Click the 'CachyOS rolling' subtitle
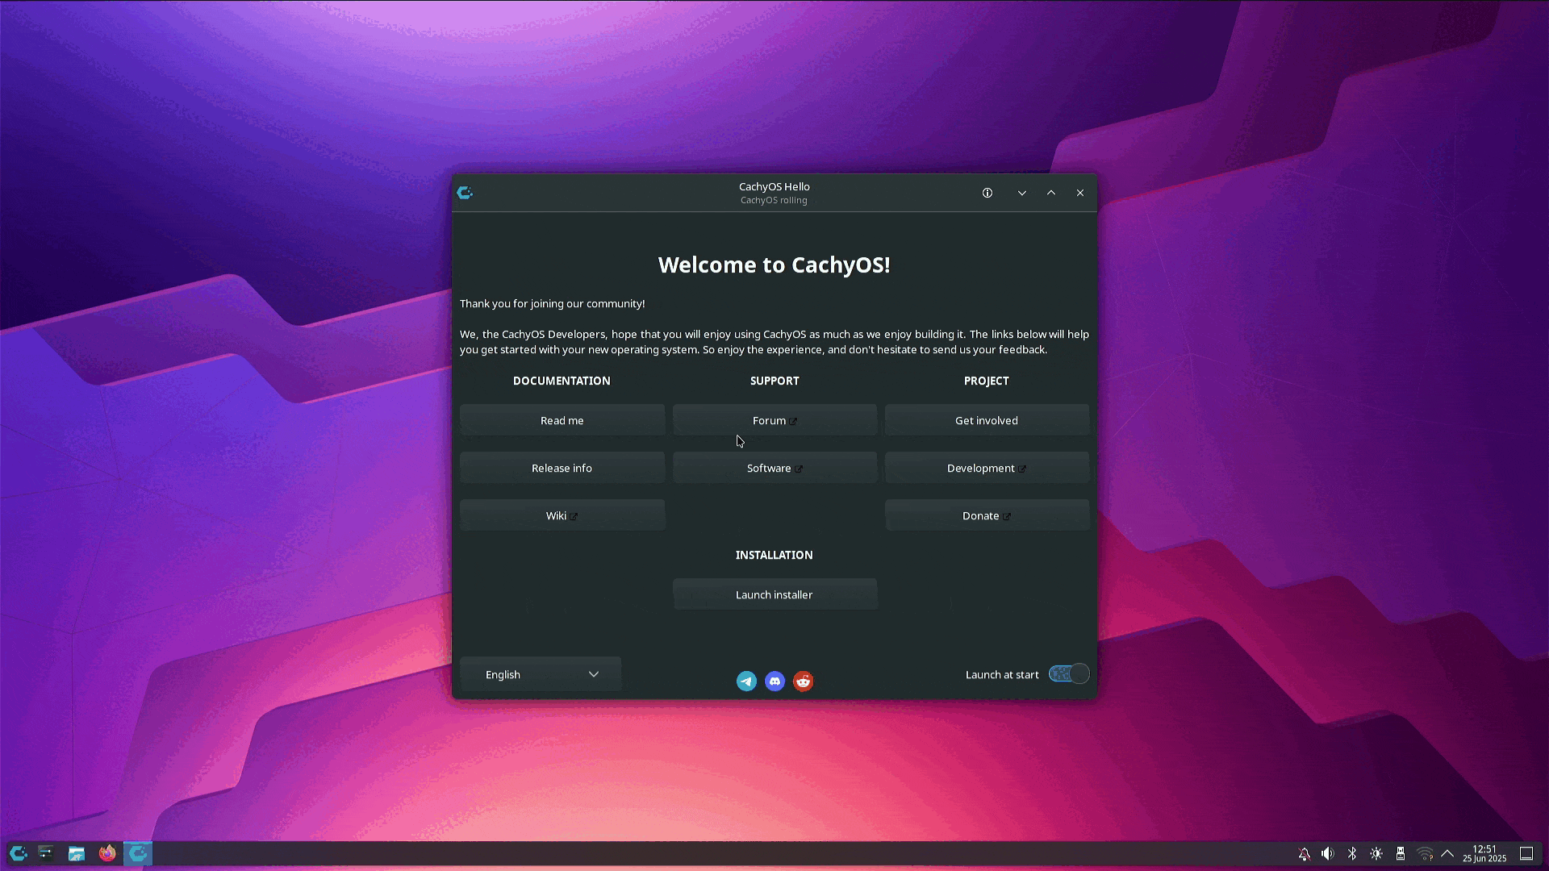 coord(774,201)
